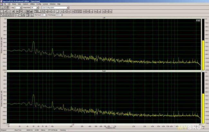Screen dimensions: 209x132
Task: Click the rightmost icon in first toolbar row
Action: (x=110, y=12)
